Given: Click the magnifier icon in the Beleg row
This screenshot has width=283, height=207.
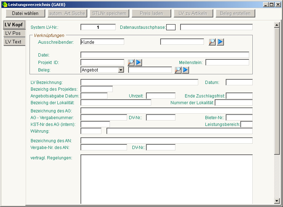Looking at the screenshot, I should pos(178,70).
